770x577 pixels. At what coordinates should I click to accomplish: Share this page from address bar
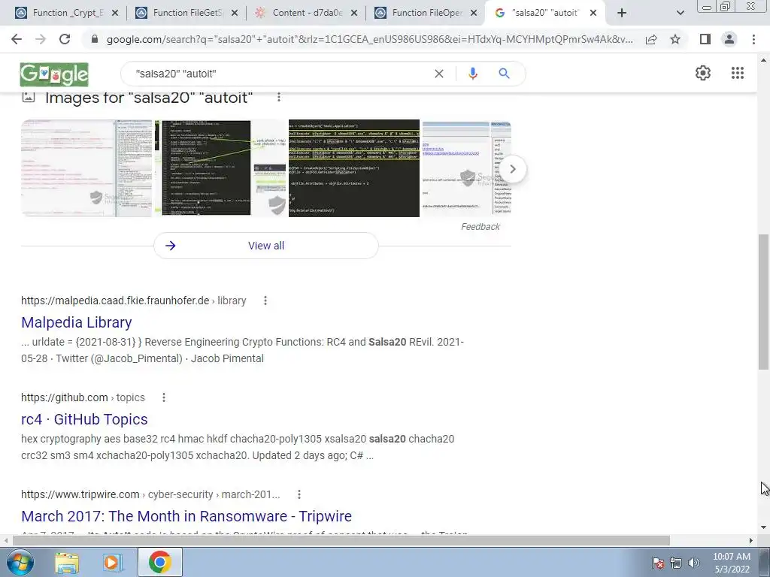pos(651,39)
